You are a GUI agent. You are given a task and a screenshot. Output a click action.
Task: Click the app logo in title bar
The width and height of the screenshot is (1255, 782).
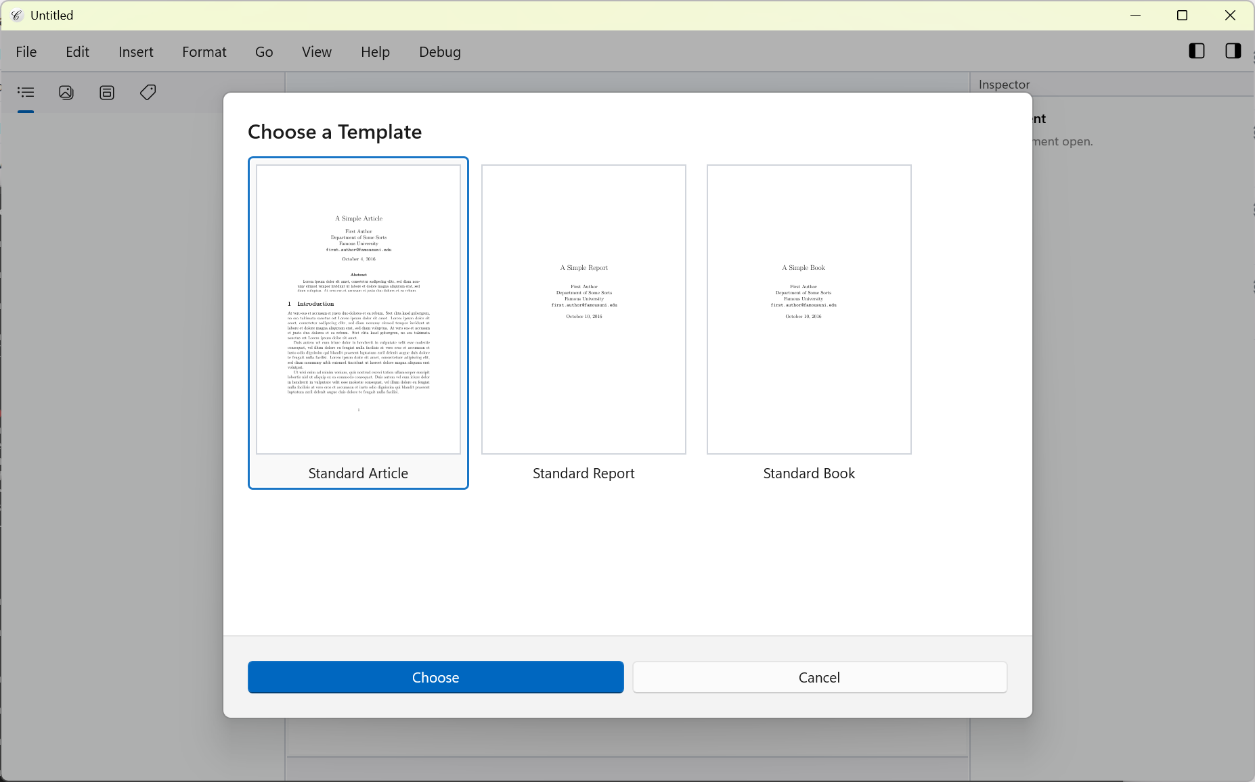[16, 15]
